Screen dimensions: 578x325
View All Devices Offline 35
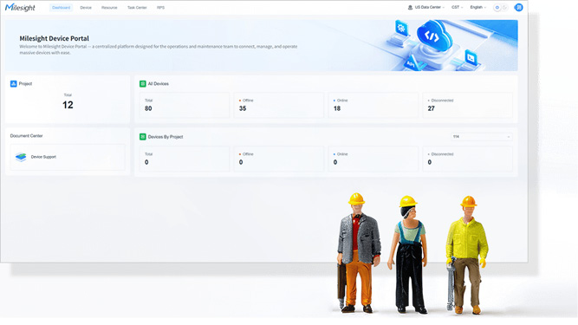click(279, 105)
